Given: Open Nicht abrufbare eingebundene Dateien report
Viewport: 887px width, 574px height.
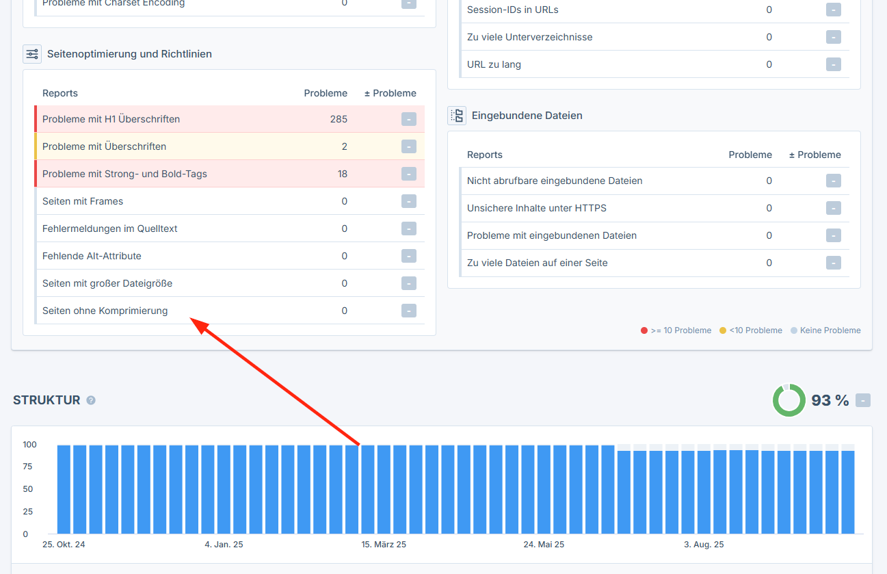Looking at the screenshot, I should tap(554, 181).
